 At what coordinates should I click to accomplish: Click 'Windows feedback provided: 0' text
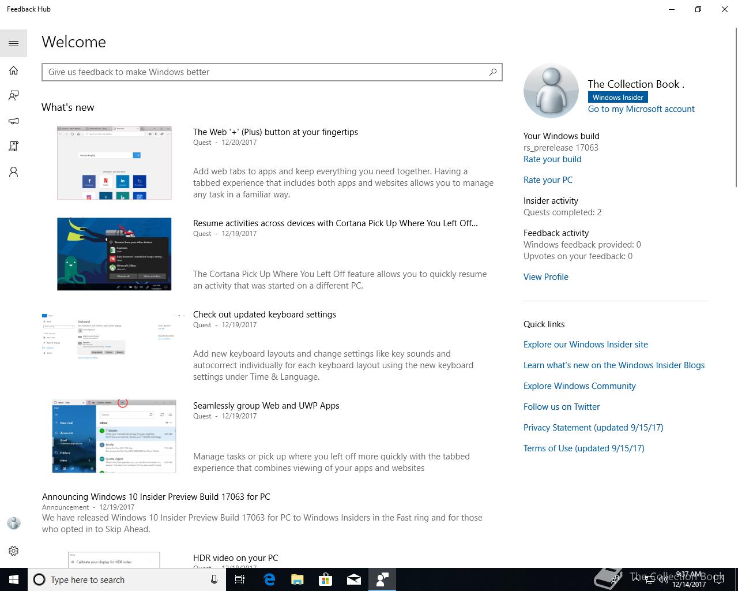582,245
